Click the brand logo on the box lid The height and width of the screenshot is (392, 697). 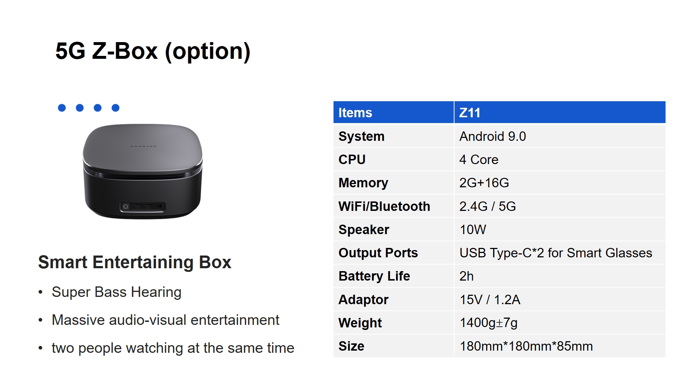click(143, 146)
